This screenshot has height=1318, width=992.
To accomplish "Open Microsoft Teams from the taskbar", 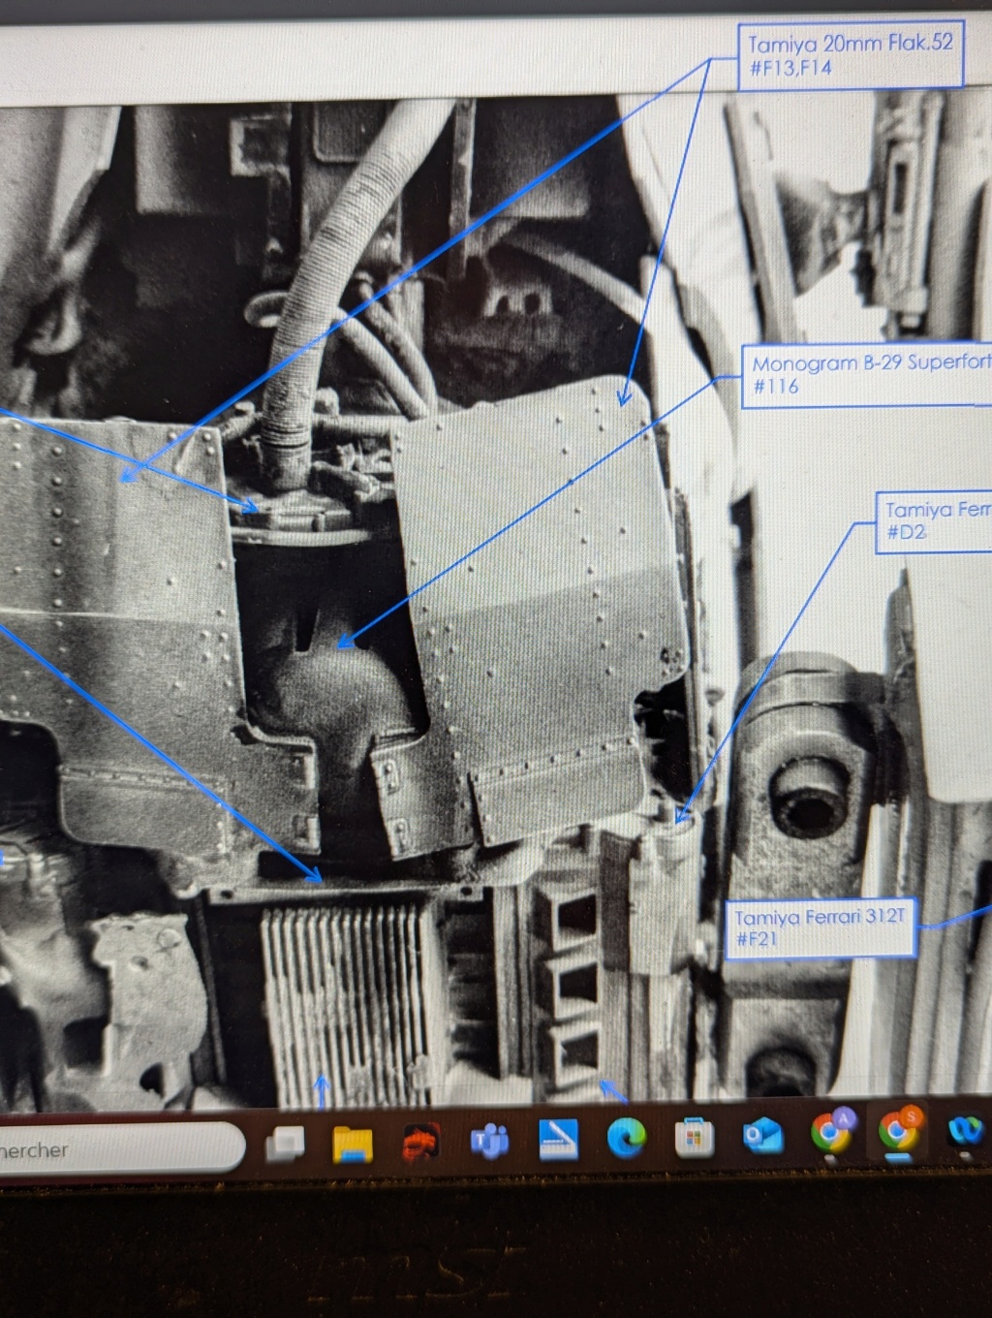I will coord(490,1141).
